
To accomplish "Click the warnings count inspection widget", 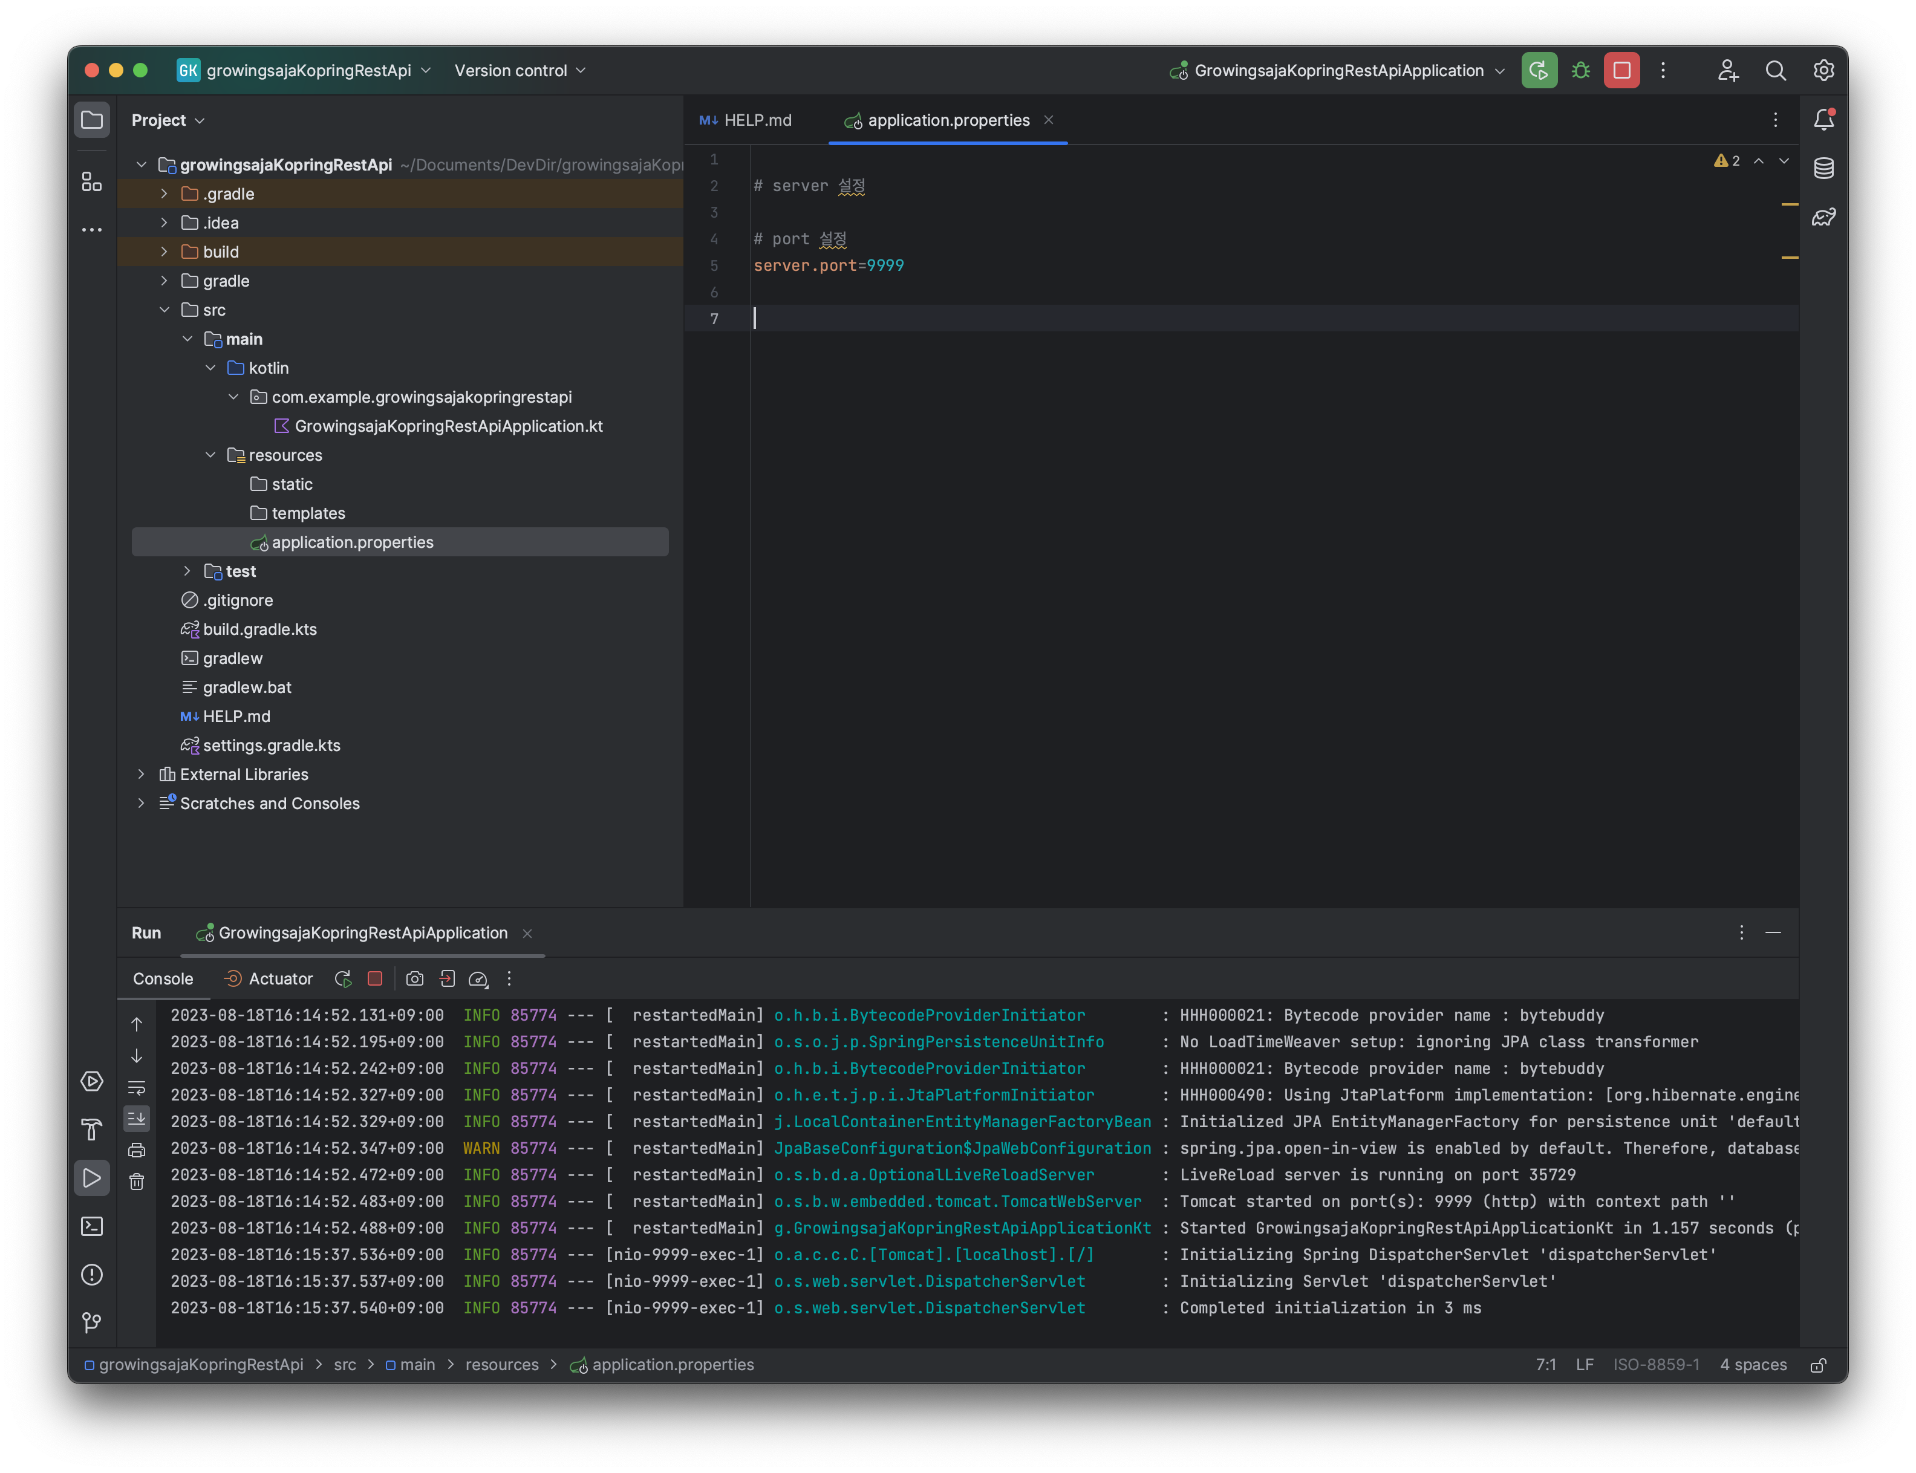I will coord(1725,160).
